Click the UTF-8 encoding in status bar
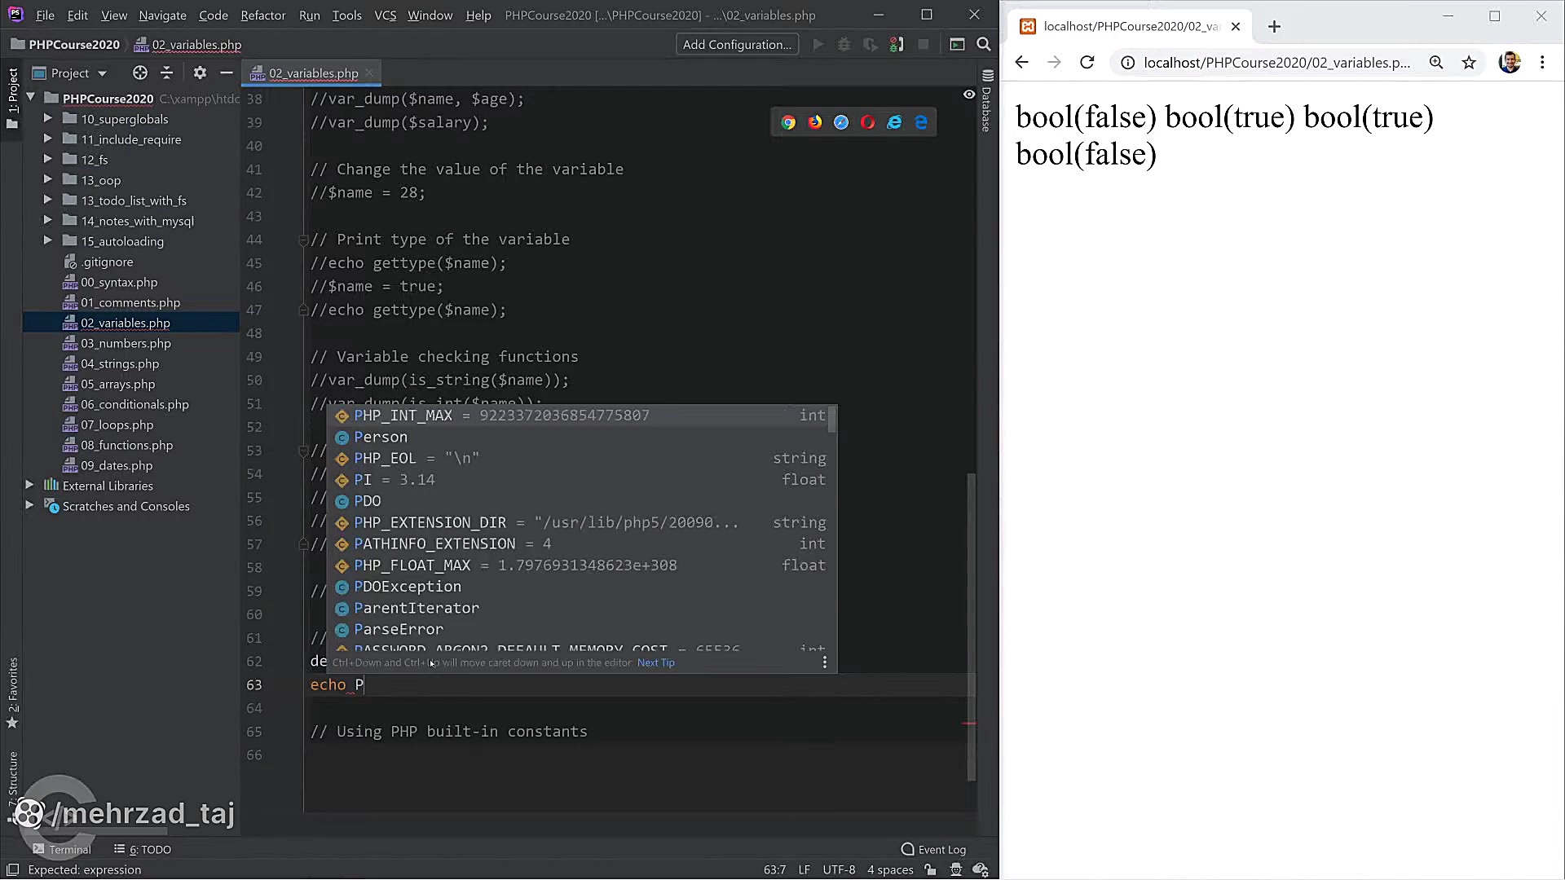Image resolution: width=1565 pixels, height=880 pixels. tap(839, 869)
